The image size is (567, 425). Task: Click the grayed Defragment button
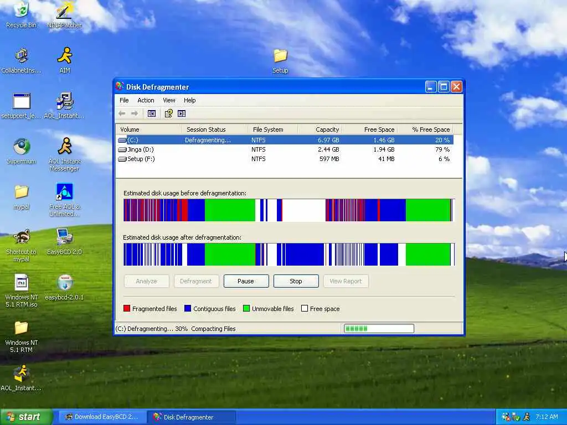click(x=196, y=281)
